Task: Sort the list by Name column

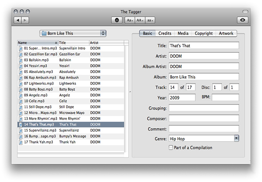Action: point(38,43)
